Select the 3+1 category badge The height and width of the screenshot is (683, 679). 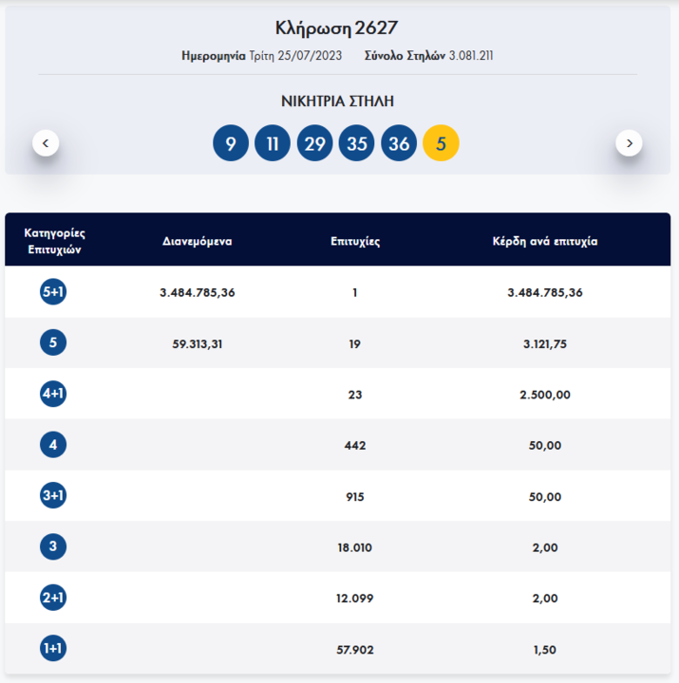pyautogui.click(x=53, y=496)
